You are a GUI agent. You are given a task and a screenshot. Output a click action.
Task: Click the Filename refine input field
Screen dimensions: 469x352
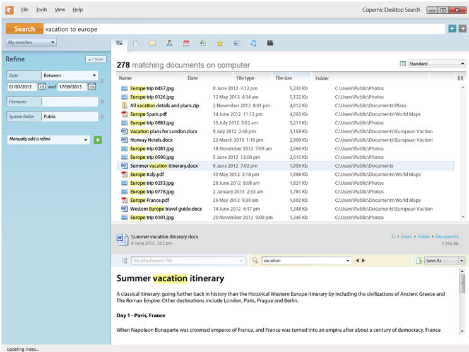[x=69, y=102]
